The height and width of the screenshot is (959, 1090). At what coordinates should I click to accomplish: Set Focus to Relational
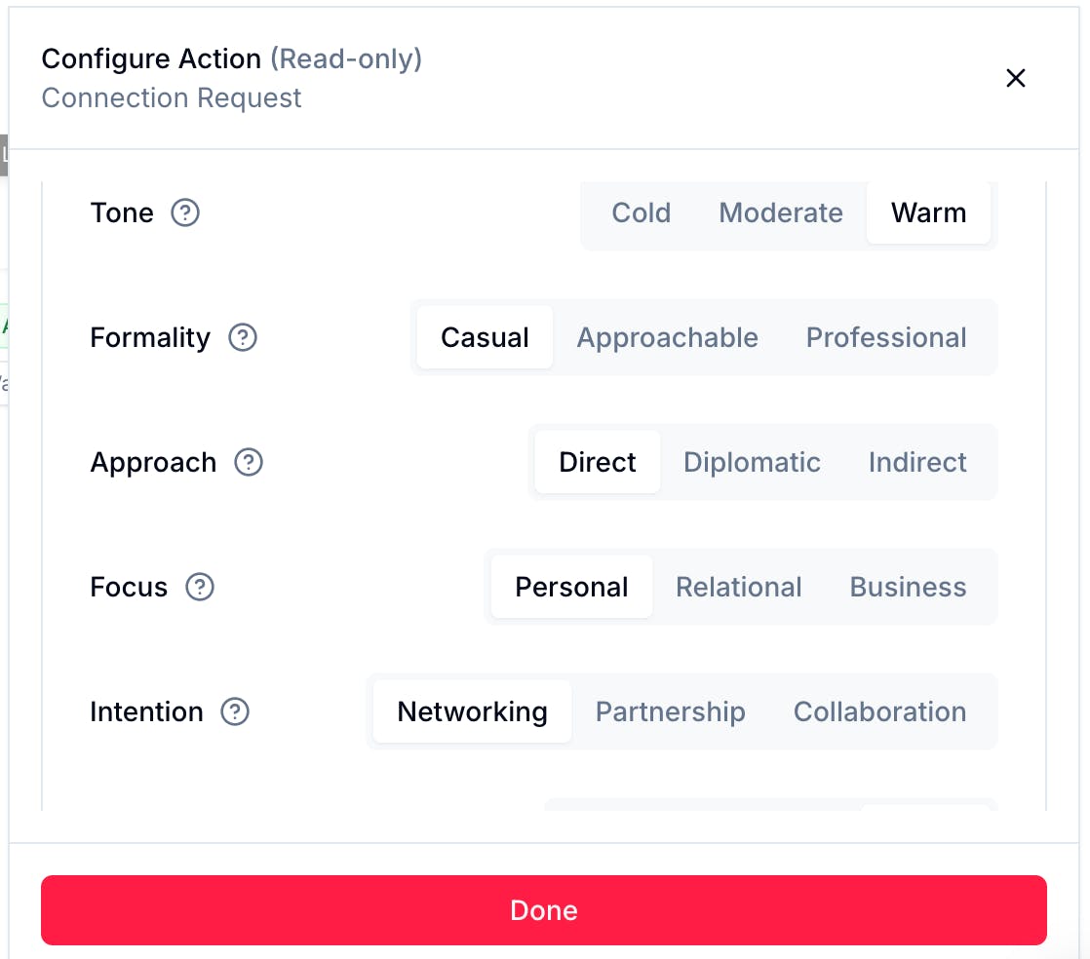click(738, 587)
